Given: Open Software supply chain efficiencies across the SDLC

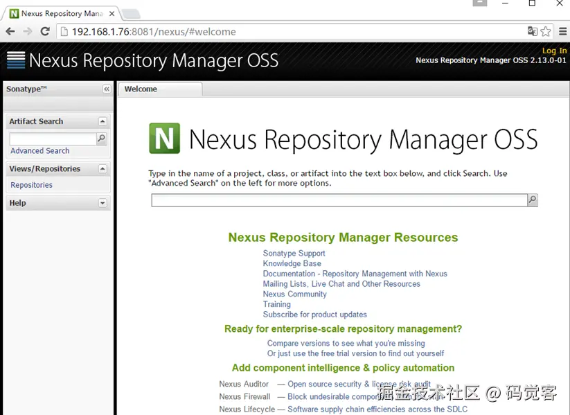Looking at the screenshot, I should (377, 409).
